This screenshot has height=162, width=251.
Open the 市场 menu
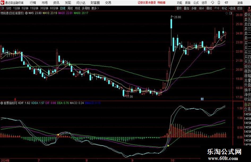45,3
